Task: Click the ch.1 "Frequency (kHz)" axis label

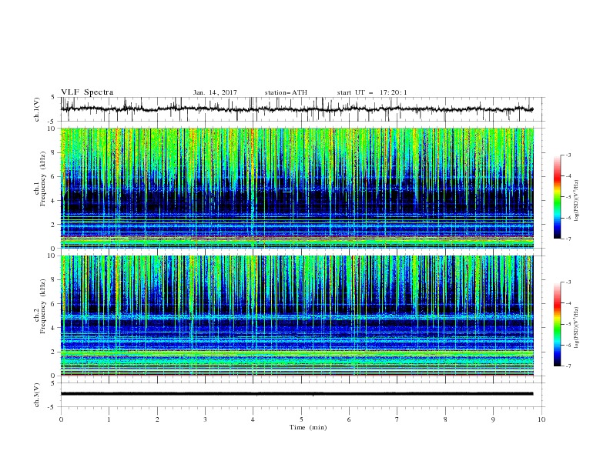Action: [43, 179]
